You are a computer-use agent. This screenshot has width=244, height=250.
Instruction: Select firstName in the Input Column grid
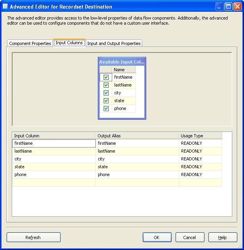(54, 143)
